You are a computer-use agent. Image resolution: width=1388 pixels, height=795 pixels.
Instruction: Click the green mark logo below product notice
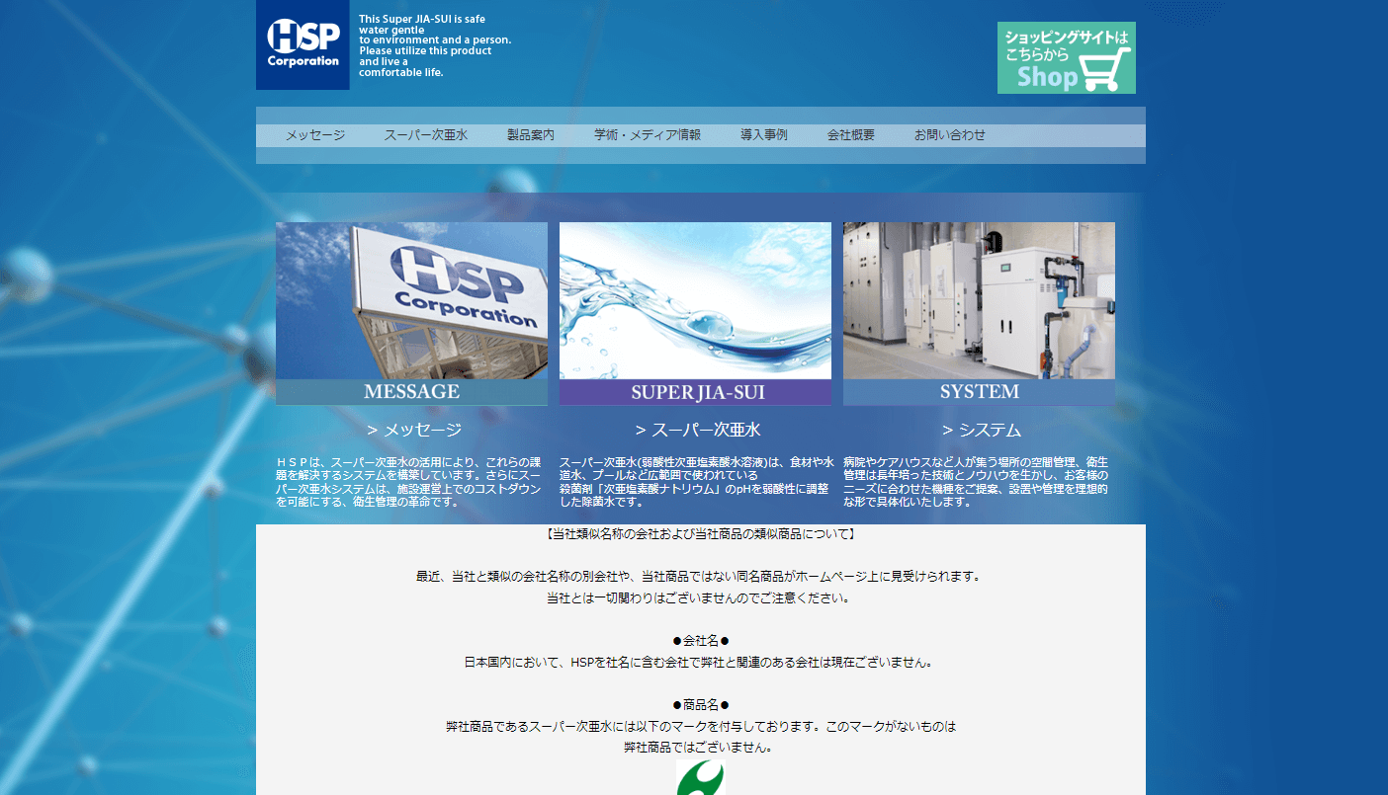tap(700, 777)
